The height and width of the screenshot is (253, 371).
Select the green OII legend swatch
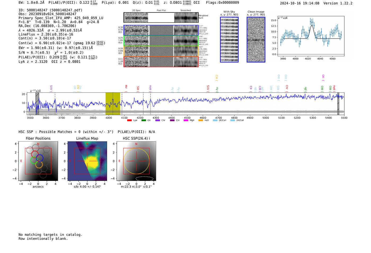click(143, 120)
